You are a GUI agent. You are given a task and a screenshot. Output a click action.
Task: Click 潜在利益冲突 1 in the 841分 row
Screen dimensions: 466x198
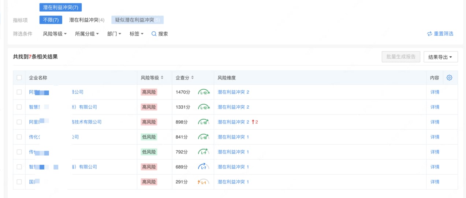click(x=233, y=137)
